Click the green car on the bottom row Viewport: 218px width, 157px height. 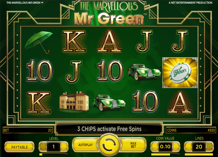[x=109, y=103]
